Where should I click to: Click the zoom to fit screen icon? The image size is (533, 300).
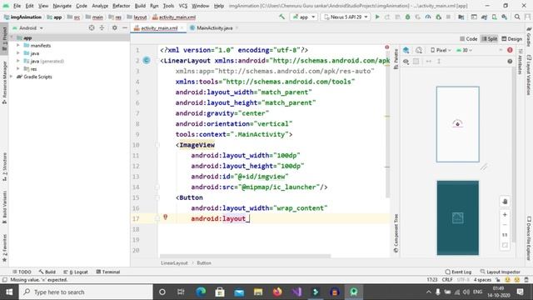[x=505, y=245]
